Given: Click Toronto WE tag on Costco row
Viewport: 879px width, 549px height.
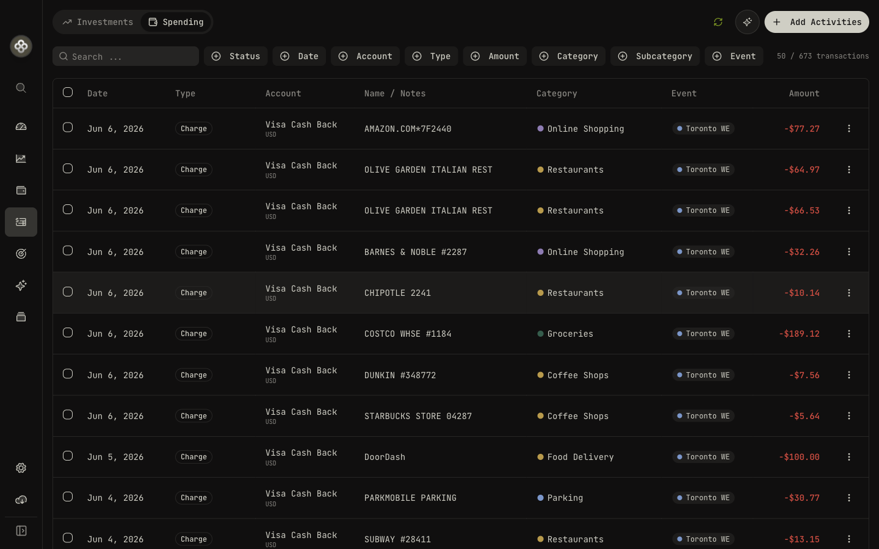Looking at the screenshot, I should 703,334.
